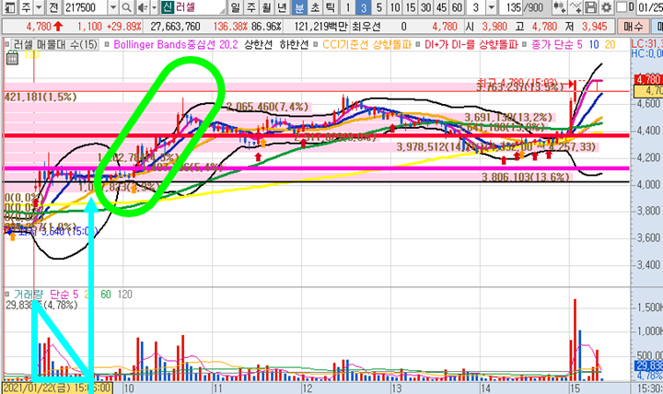Click square marker beside 러셀 매물대 수(15)
Image resolution: width=663 pixels, height=394 pixels.
(x=7, y=44)
